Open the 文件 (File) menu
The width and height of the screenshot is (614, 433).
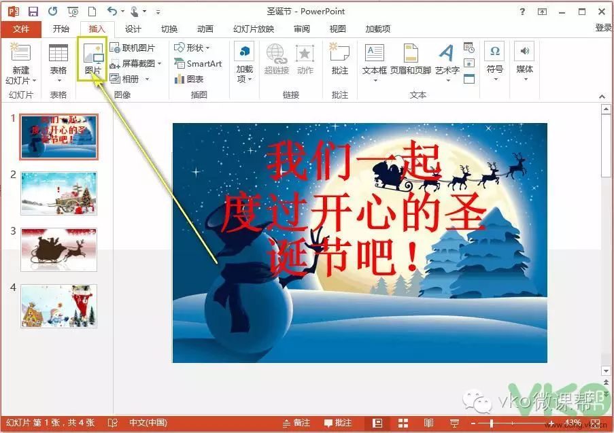21,29
